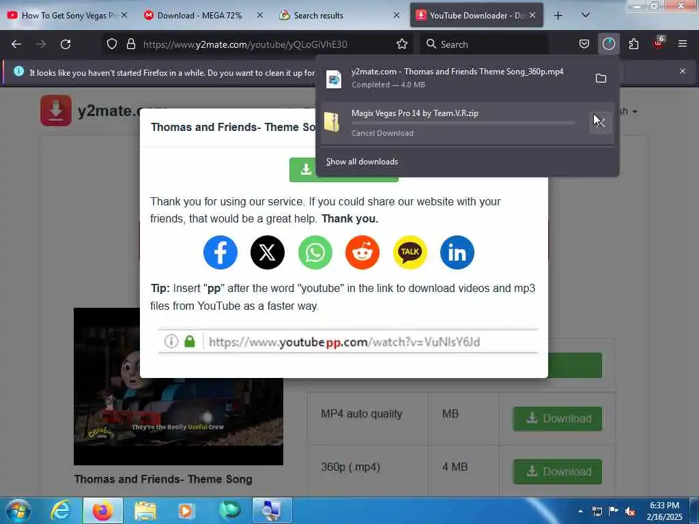Click Show all downloads
Image resolution: width=699 pixels, height=524 pixels.
362,162
